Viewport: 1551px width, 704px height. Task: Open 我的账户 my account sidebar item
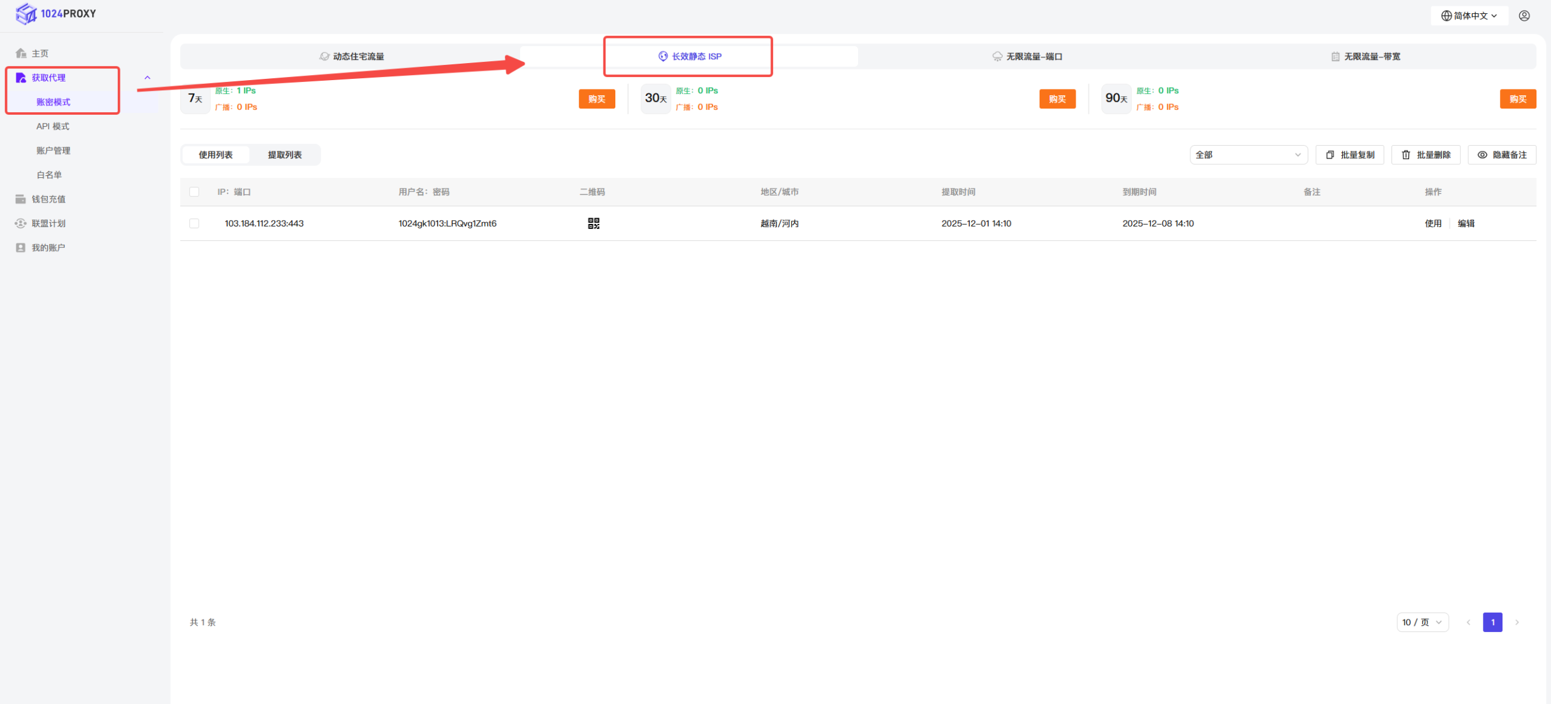tap(48, 248)
